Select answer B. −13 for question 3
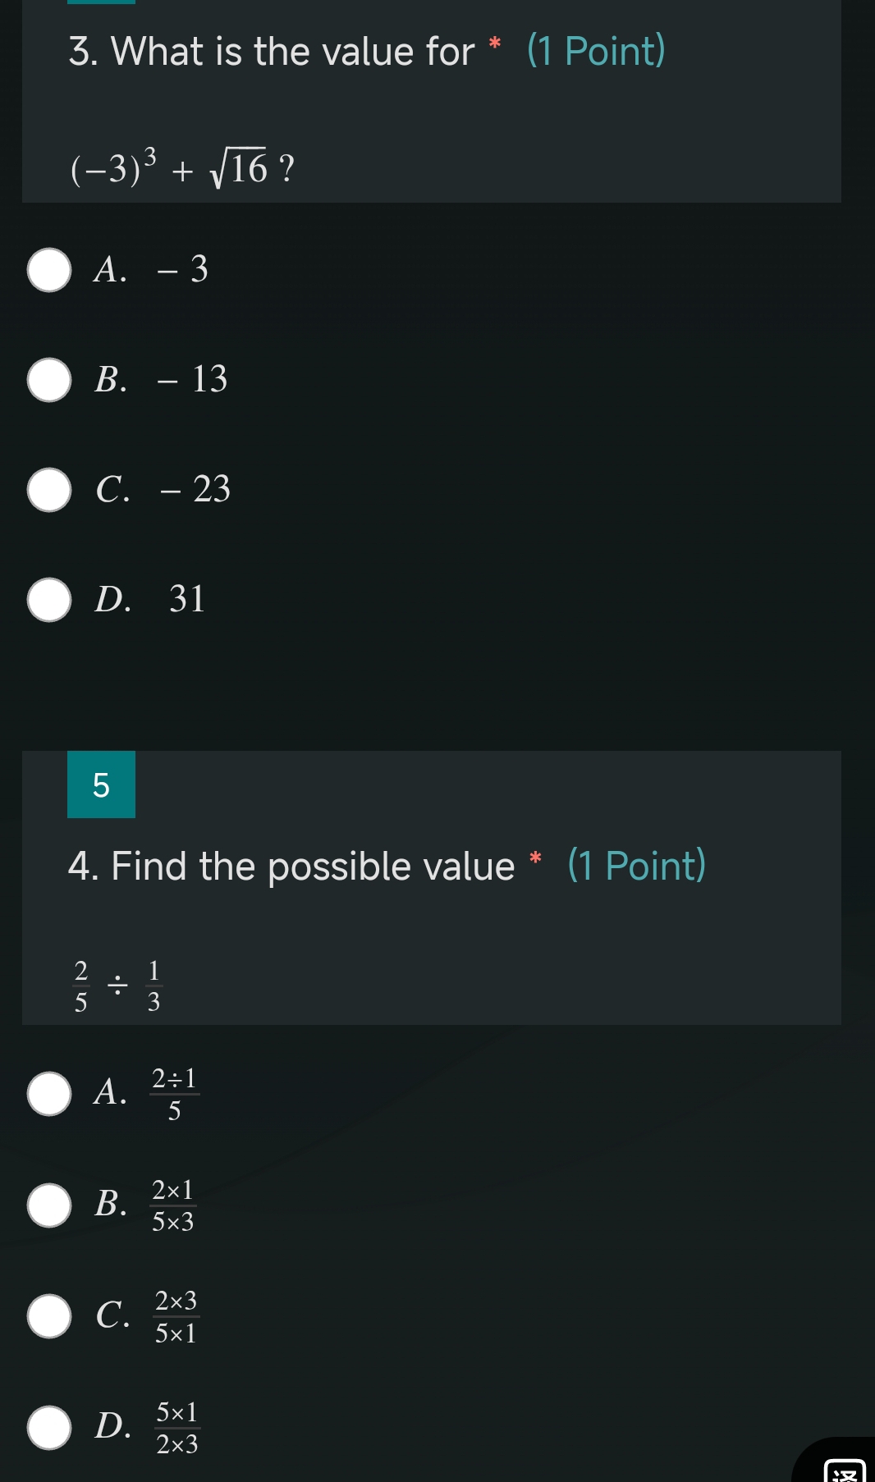875x1482 pixels. coord(48,380)
